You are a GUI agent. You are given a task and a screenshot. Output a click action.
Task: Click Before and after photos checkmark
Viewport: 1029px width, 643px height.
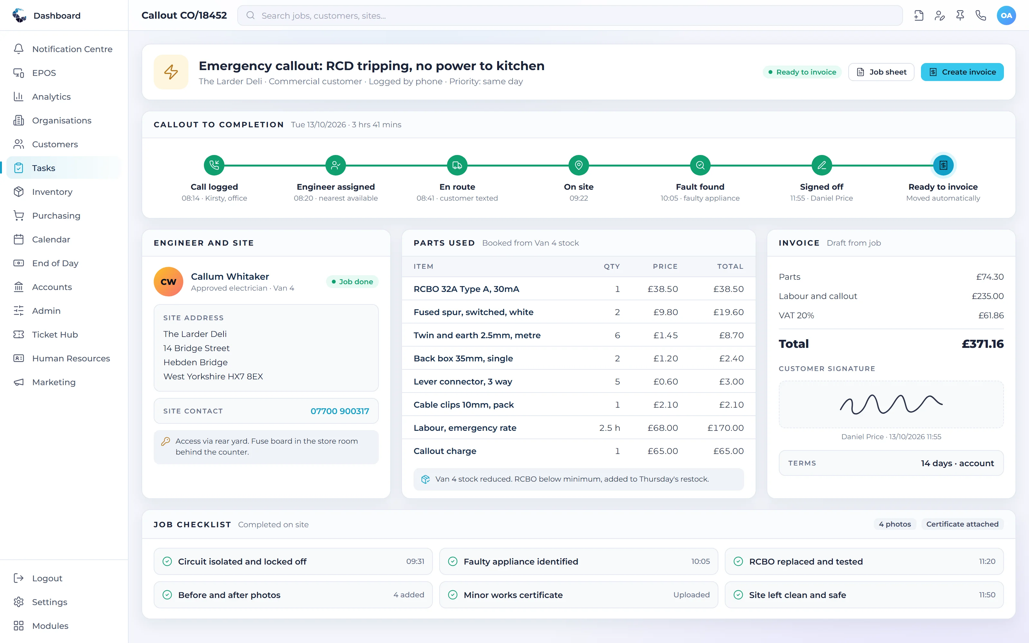tap(168, 595)
